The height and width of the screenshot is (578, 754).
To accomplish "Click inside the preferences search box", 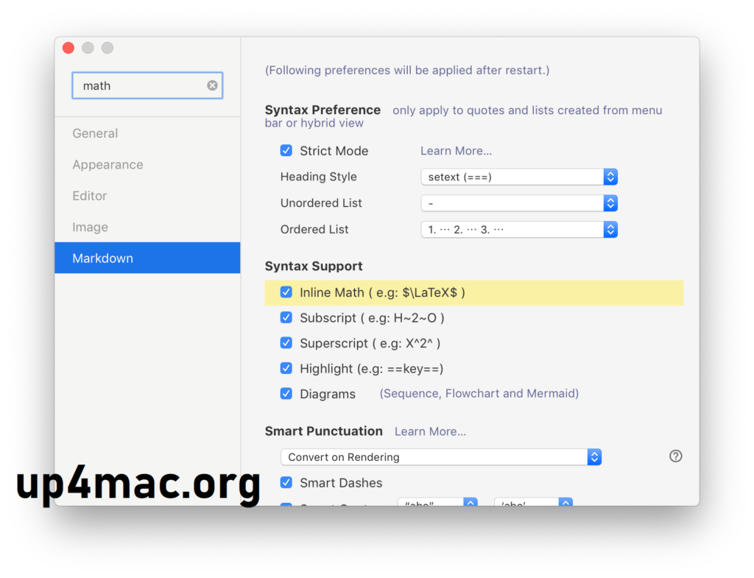I will click(x=140, y=85).
